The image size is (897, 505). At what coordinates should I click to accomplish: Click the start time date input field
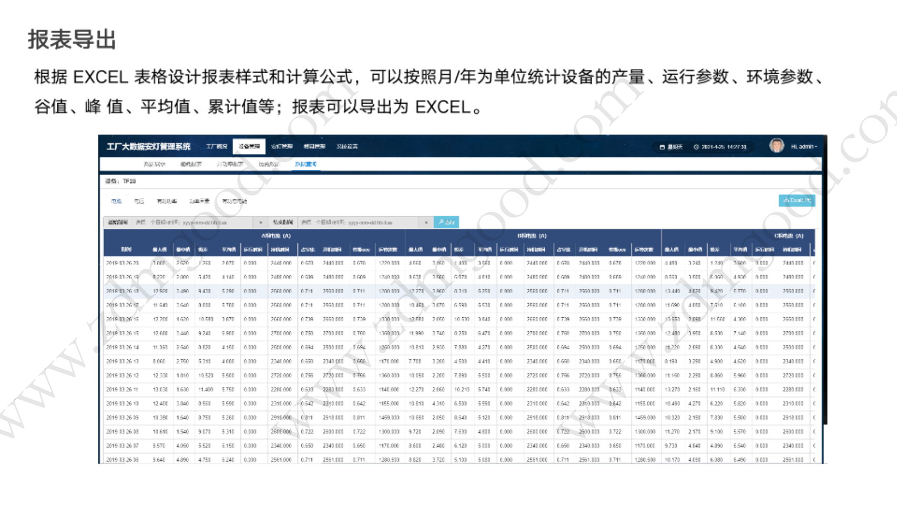(x=195, y=223)
